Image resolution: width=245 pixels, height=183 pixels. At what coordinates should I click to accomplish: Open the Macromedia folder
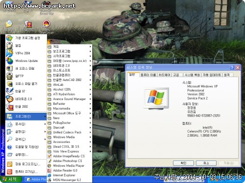pyautogui.click(x=70, y=108)
